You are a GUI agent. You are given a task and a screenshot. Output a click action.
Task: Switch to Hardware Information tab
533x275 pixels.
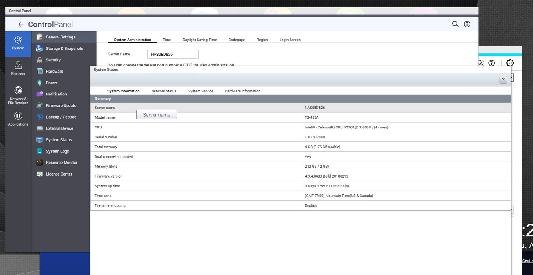(x=242, y=91)
